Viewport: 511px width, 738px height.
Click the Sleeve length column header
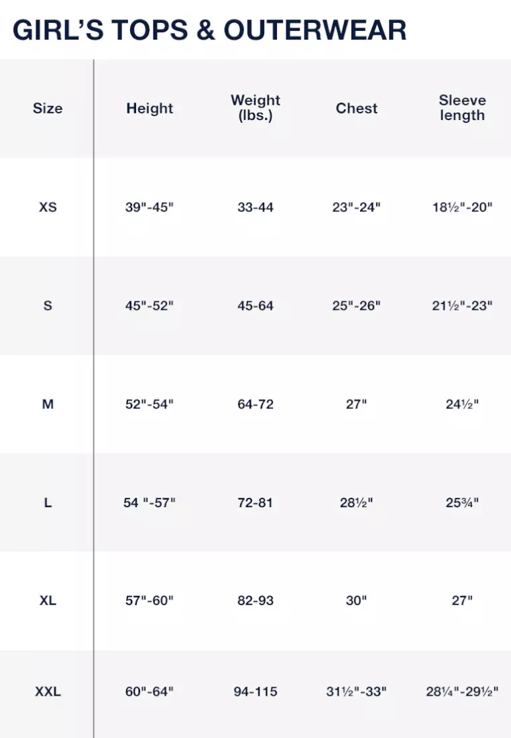tap(462, 108)
